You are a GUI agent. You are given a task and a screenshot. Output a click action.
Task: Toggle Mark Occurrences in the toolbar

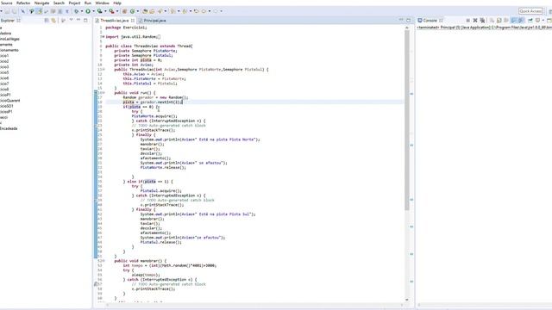tap(39, 11)
